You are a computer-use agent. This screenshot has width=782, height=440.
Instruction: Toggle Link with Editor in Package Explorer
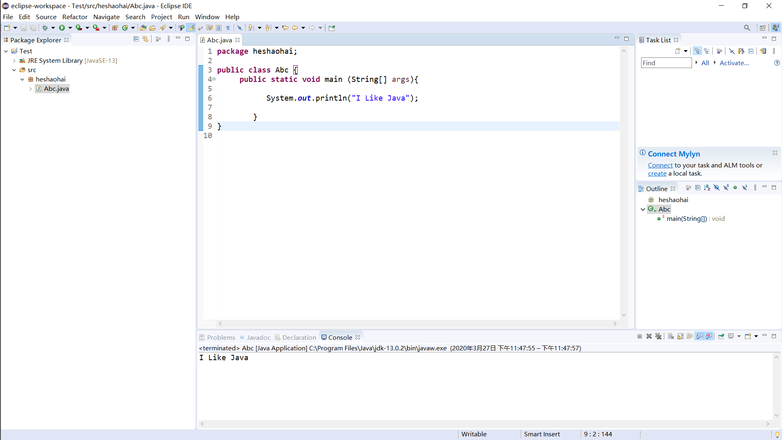coord(145,39)
